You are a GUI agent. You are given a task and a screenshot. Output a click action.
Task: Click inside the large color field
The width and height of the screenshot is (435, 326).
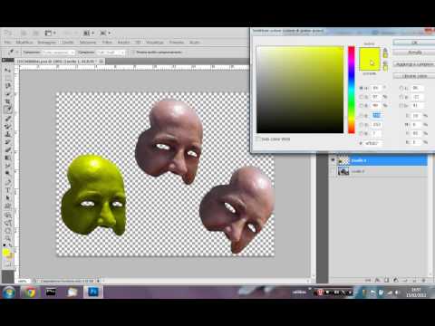(x=300, y=90)
